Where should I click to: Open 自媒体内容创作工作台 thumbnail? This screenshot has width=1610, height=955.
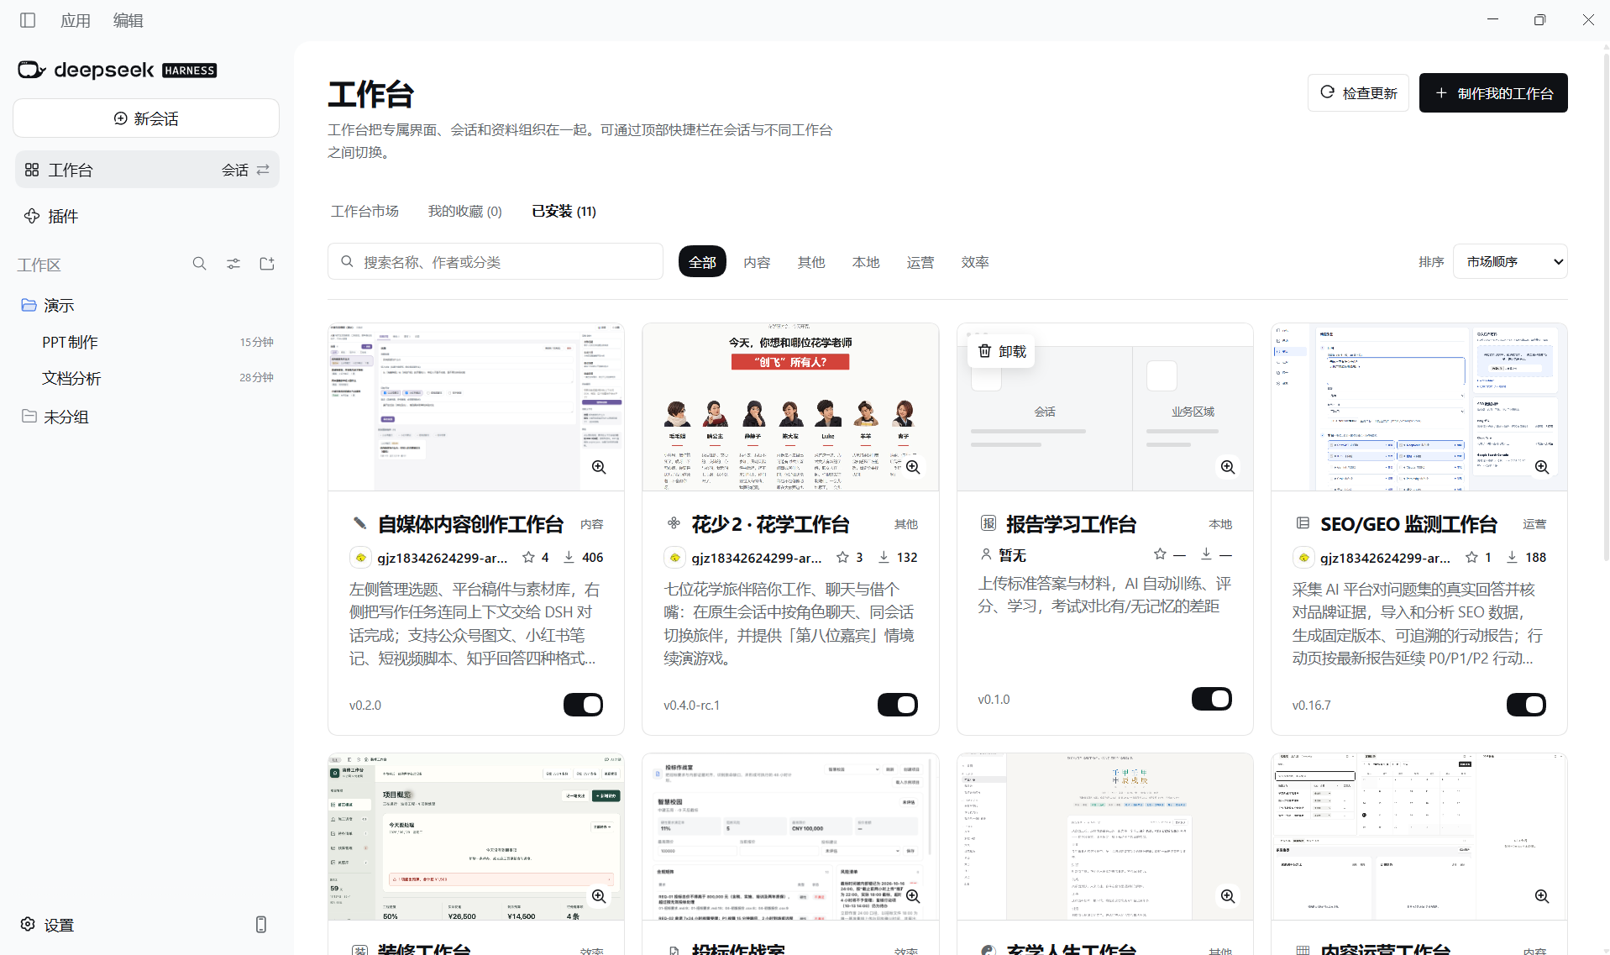476,407
